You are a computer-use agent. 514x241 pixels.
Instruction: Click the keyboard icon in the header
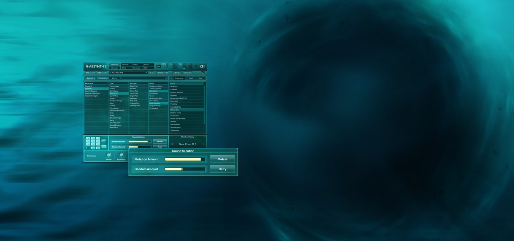[x=202, y=67]
